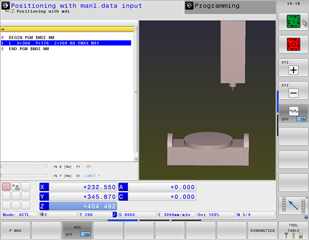Click the XYZ plus soft key
The width and height of the screenshot is (309, 240).
tap(293, 68)
